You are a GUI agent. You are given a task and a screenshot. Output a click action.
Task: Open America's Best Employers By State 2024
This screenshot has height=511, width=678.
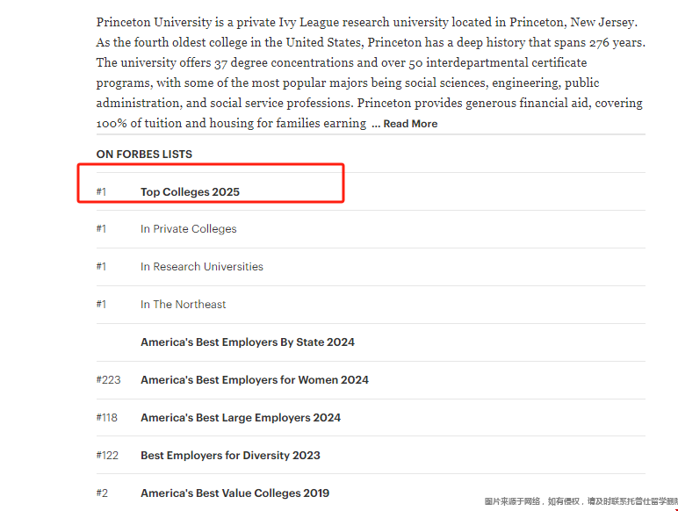(x=248, y=342)
